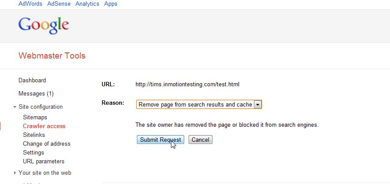Cancel the removal request
Viewport: 390px width, 184px height.
(201, 140)
